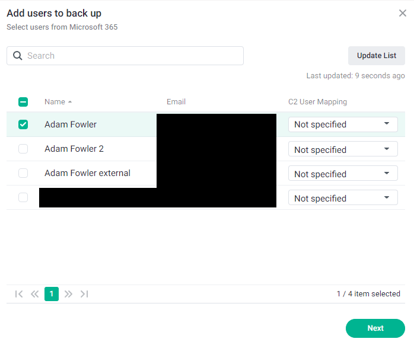Click the Update List button
Screen dimensions: 414x342
[377, 56]
